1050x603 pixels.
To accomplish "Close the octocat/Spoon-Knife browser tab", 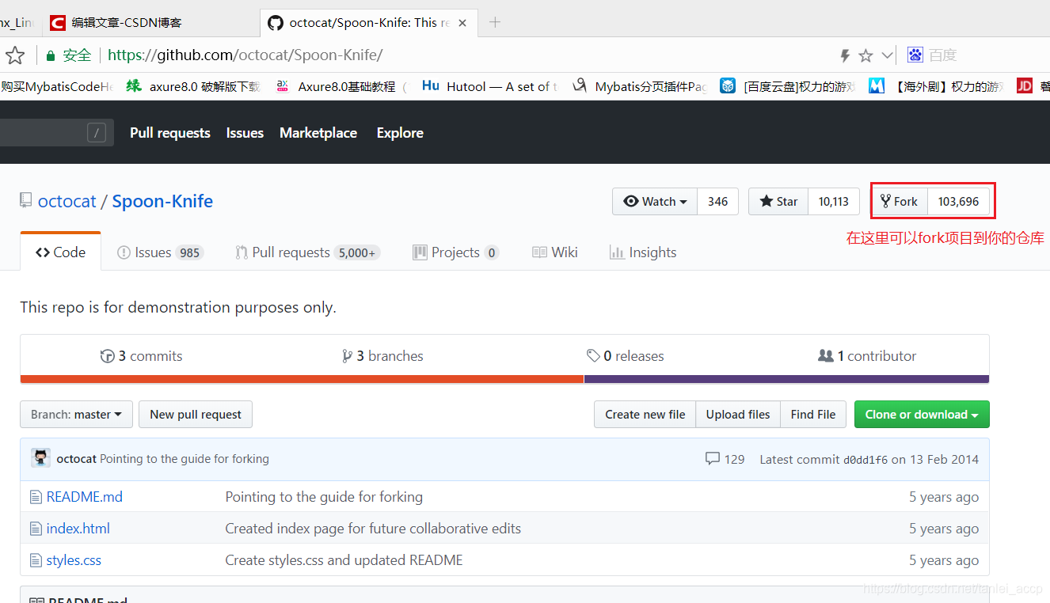I will click(x=462, y=23).
